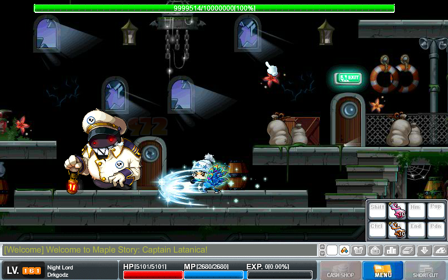Select the empty Pdn quickslot
Screen dimensions: 448x280
436,230
